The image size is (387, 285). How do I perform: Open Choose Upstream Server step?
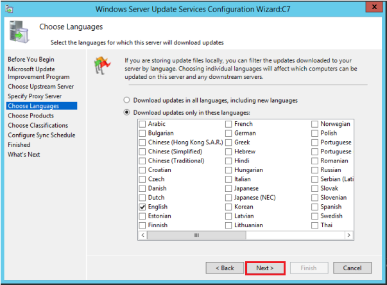click(40, 87)
